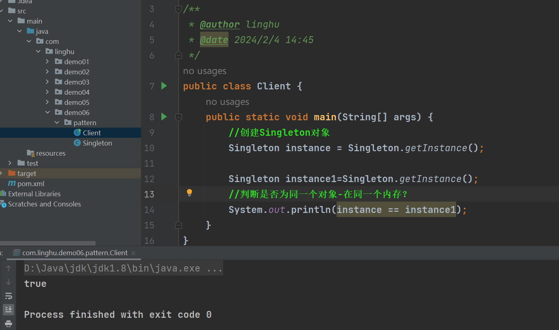Click the Maven icon beside pom.xml

pos(12,184)
